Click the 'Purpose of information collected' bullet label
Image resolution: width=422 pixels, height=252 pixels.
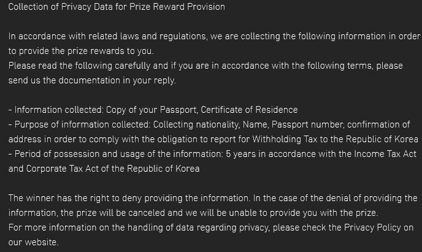click(82, 124)
